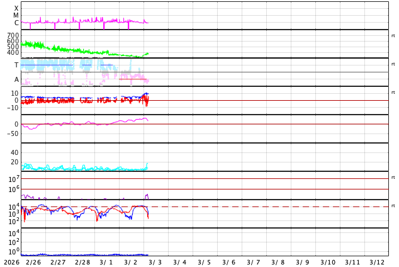
Task: Click the 400 y-axis tick label
Action: (13, 52)
